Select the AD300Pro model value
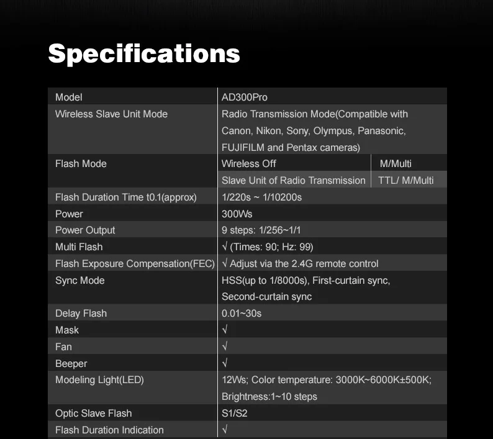Image resolution: width=493 pixels, height=439 pixels. tap(245, 97)
